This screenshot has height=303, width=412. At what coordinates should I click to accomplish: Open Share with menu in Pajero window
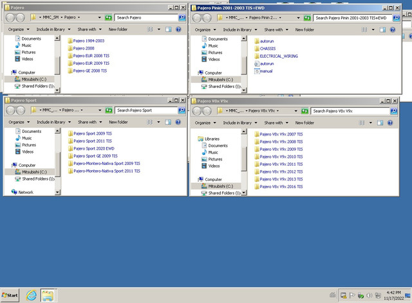[89, 30]
